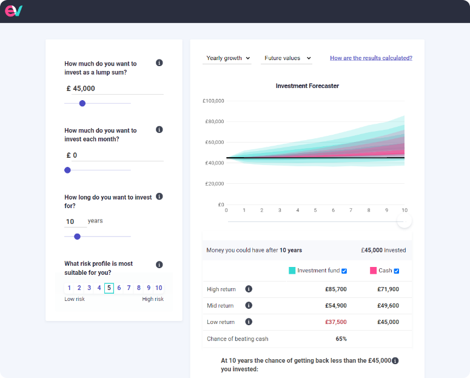This screenshot has width=470, height=378.
Task: Click the 65% chance of beating cash
Action: pos(341,339)
